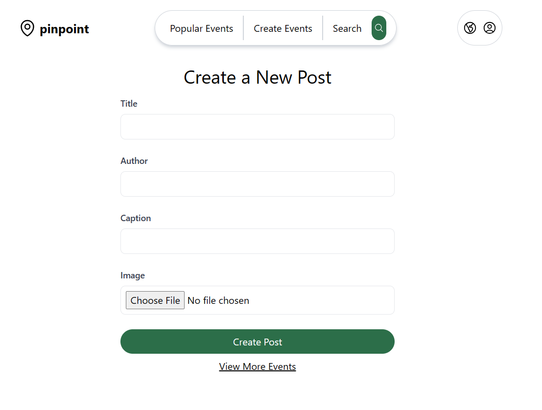
Task: Focus the Title input field
Action: pyautogui.click(x=258, y=127)
